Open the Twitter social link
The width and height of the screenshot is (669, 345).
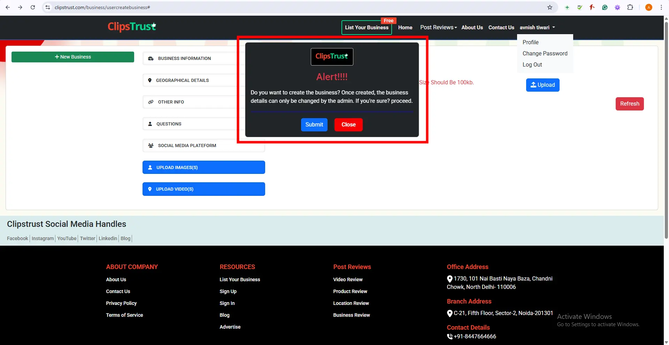pyautogui.click(x=87, y=238)
